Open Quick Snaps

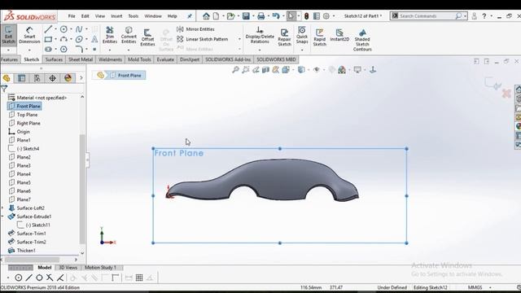(302, 35)
